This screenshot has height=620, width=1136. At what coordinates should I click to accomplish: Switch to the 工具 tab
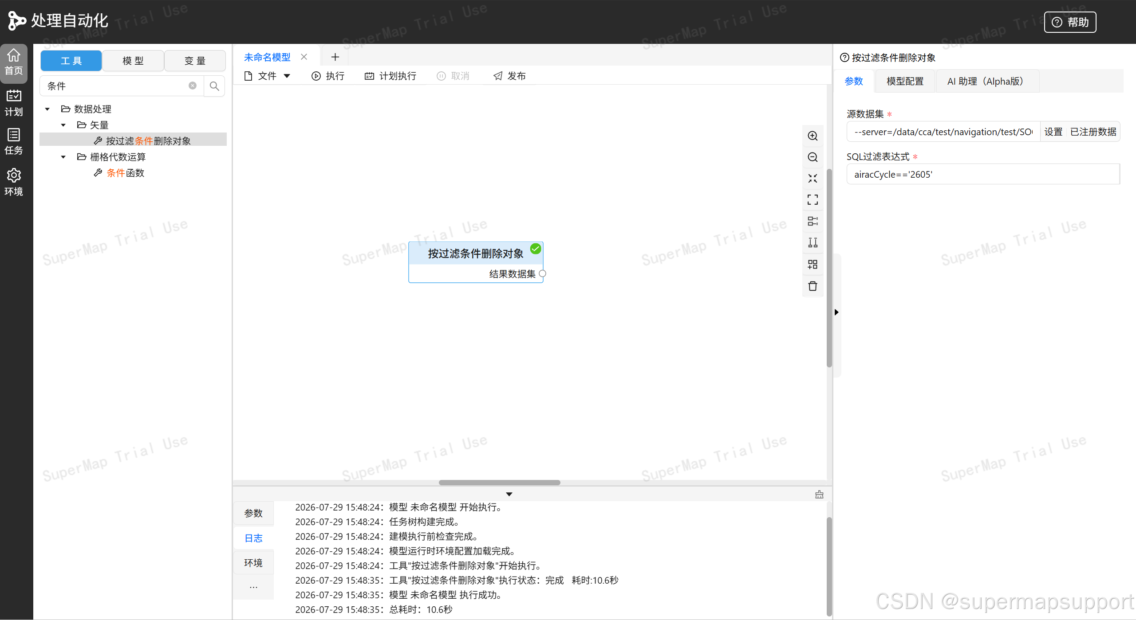pyautogui.click(x=71, y=61)
